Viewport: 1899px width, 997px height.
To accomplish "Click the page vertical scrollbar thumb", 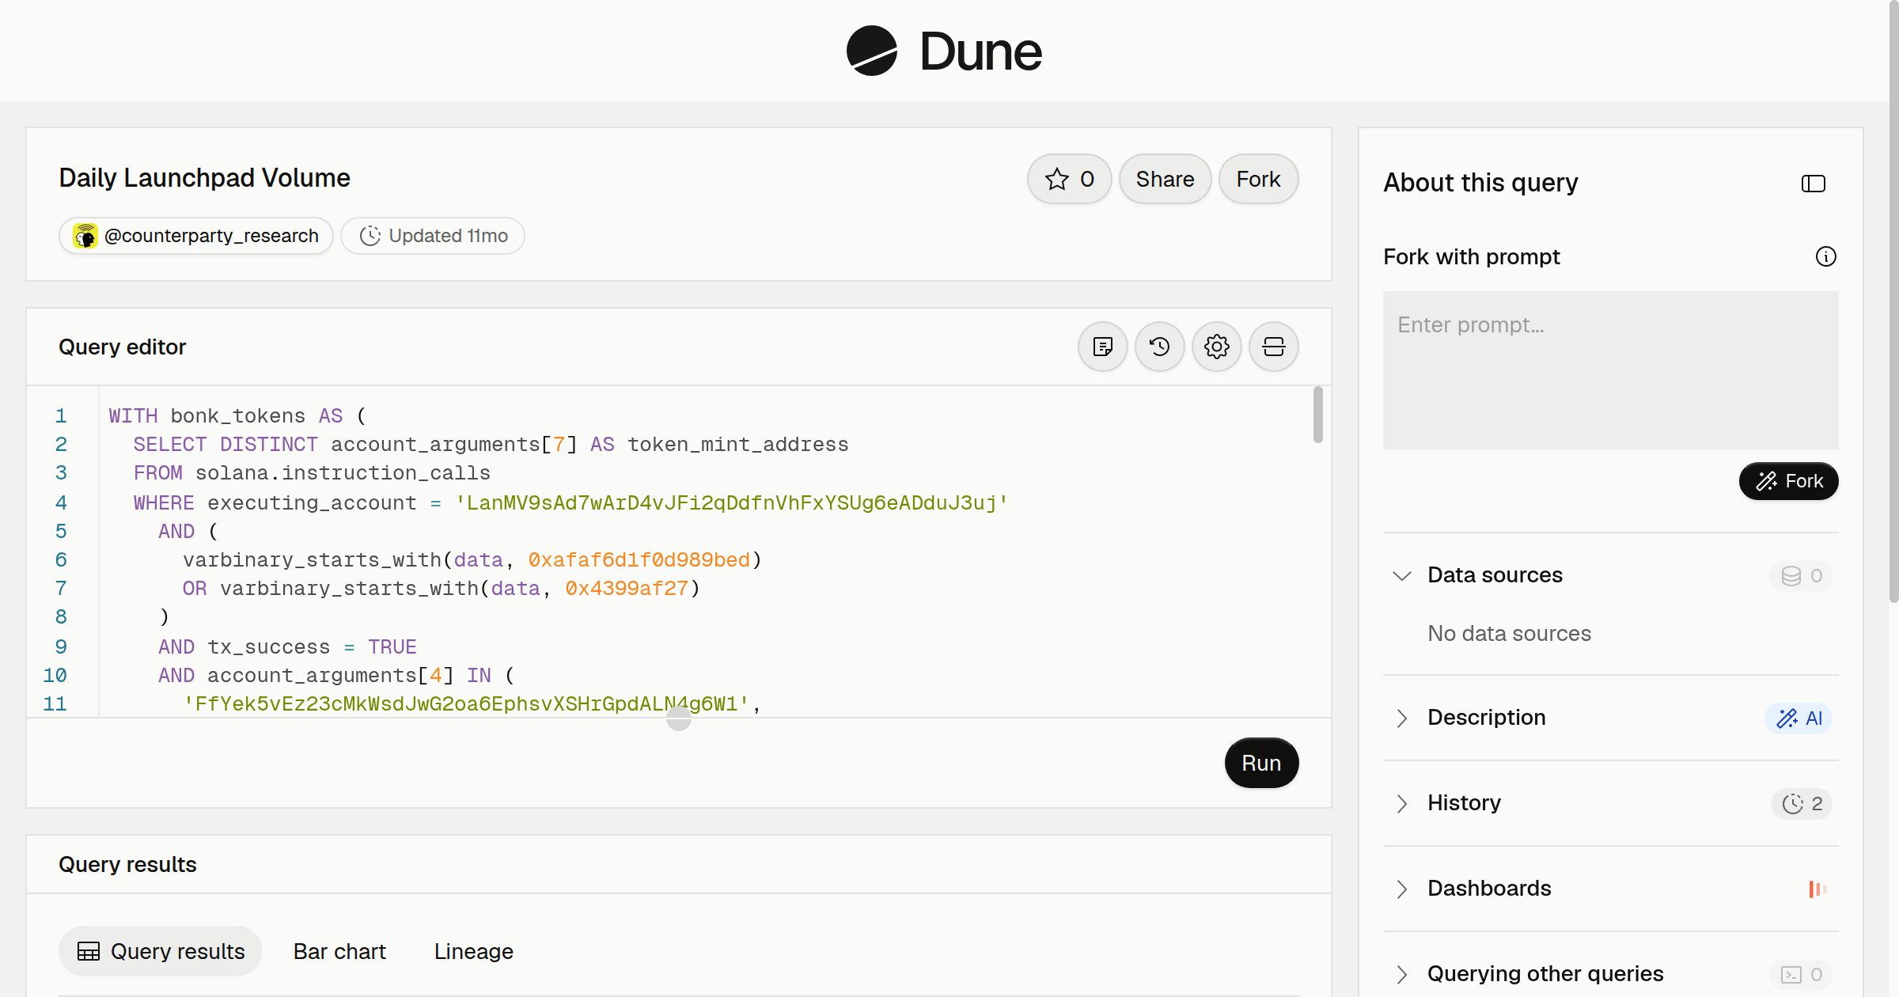I will 1893,301.
